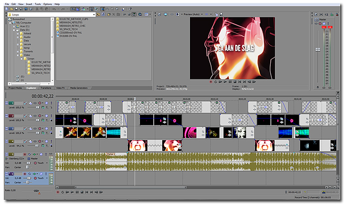Open the Insert menu
This screenshot has height=204, width=344.
(x=29, y=4)
